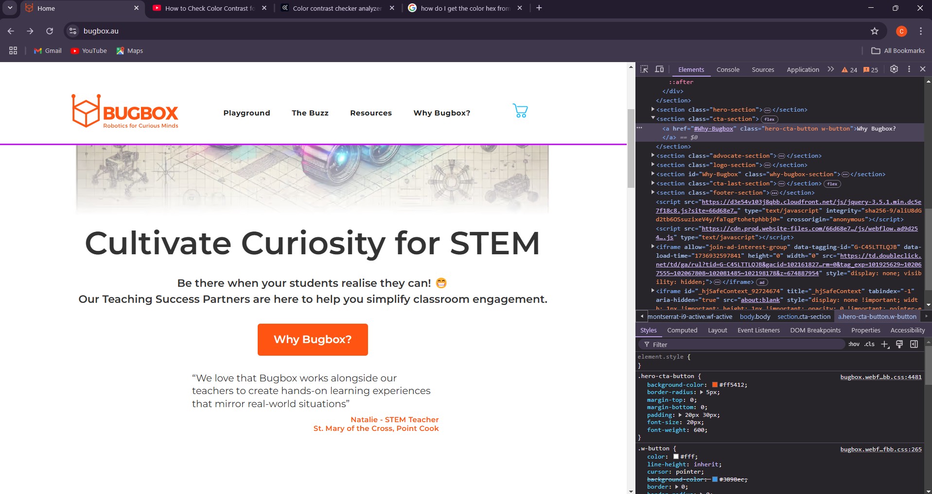Reload the page

tap(50, 31)
